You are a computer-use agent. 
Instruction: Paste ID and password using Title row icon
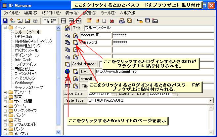coord(67,28)
